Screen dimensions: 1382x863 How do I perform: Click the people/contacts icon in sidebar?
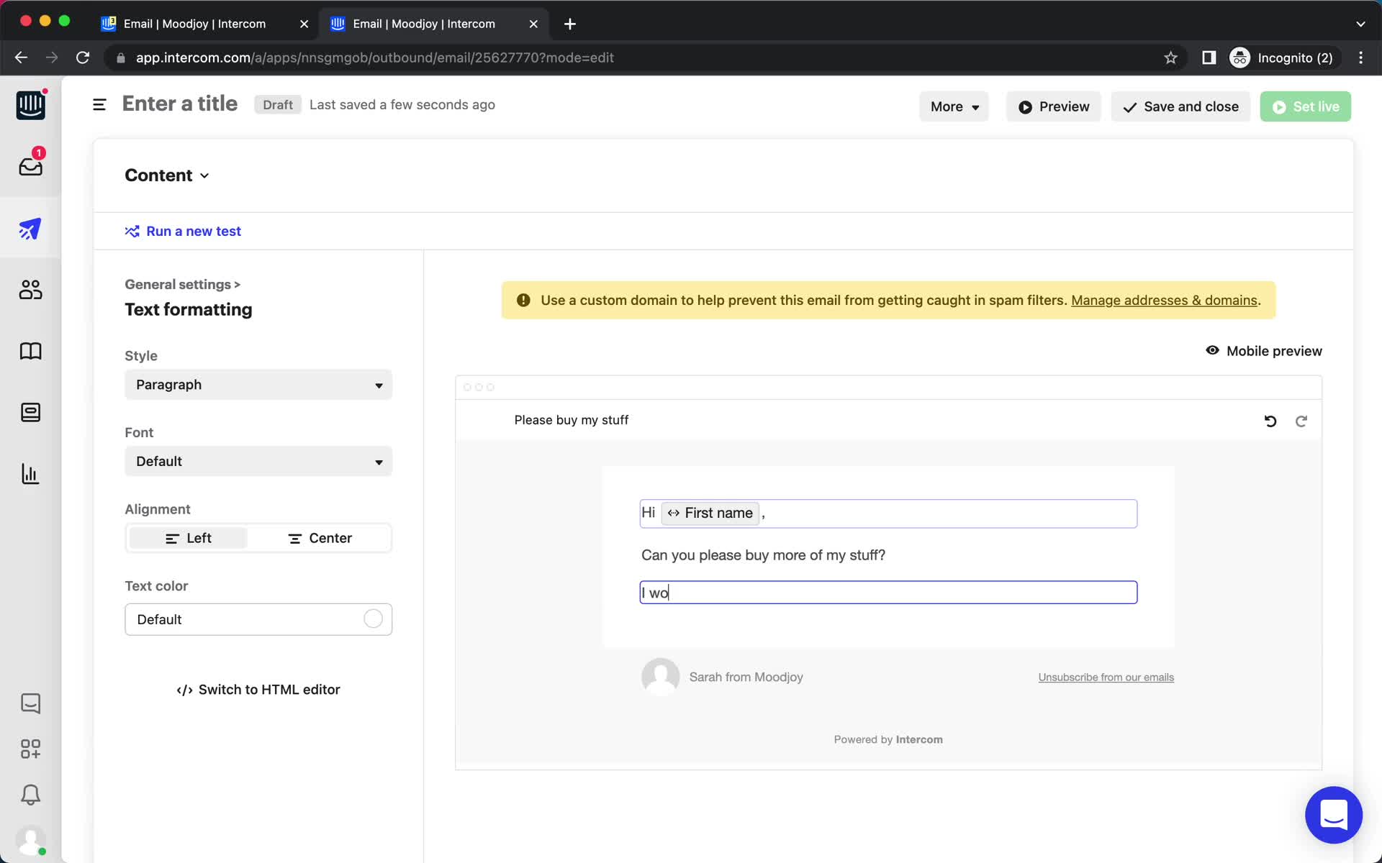(30, 289)
